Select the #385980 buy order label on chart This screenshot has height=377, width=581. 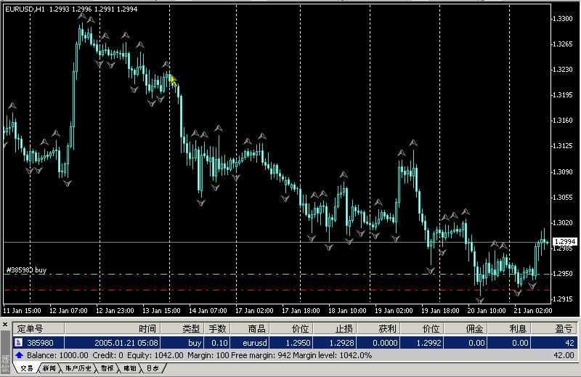pyautogui.click(x=26, y=269)
